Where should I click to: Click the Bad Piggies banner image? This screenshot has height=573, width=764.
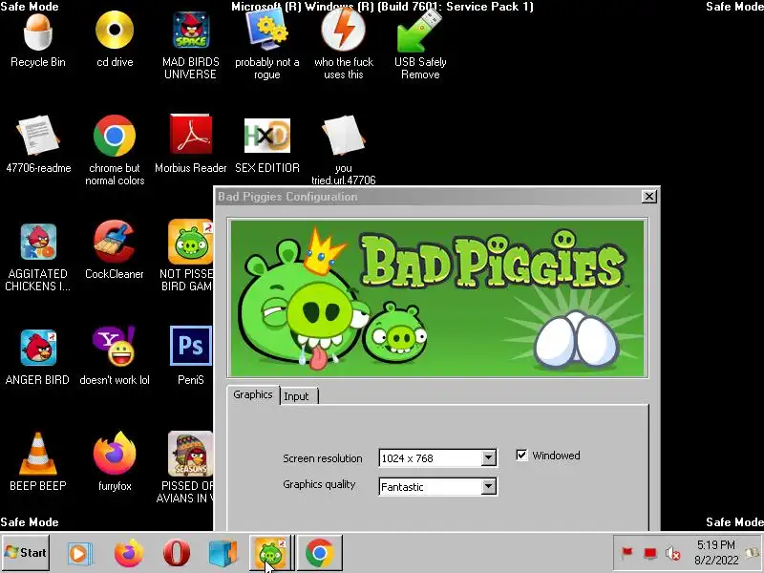437,298
